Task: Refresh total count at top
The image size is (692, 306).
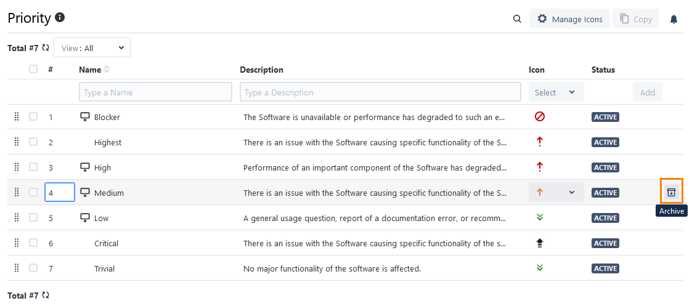Action: click(x=46, y=47)
